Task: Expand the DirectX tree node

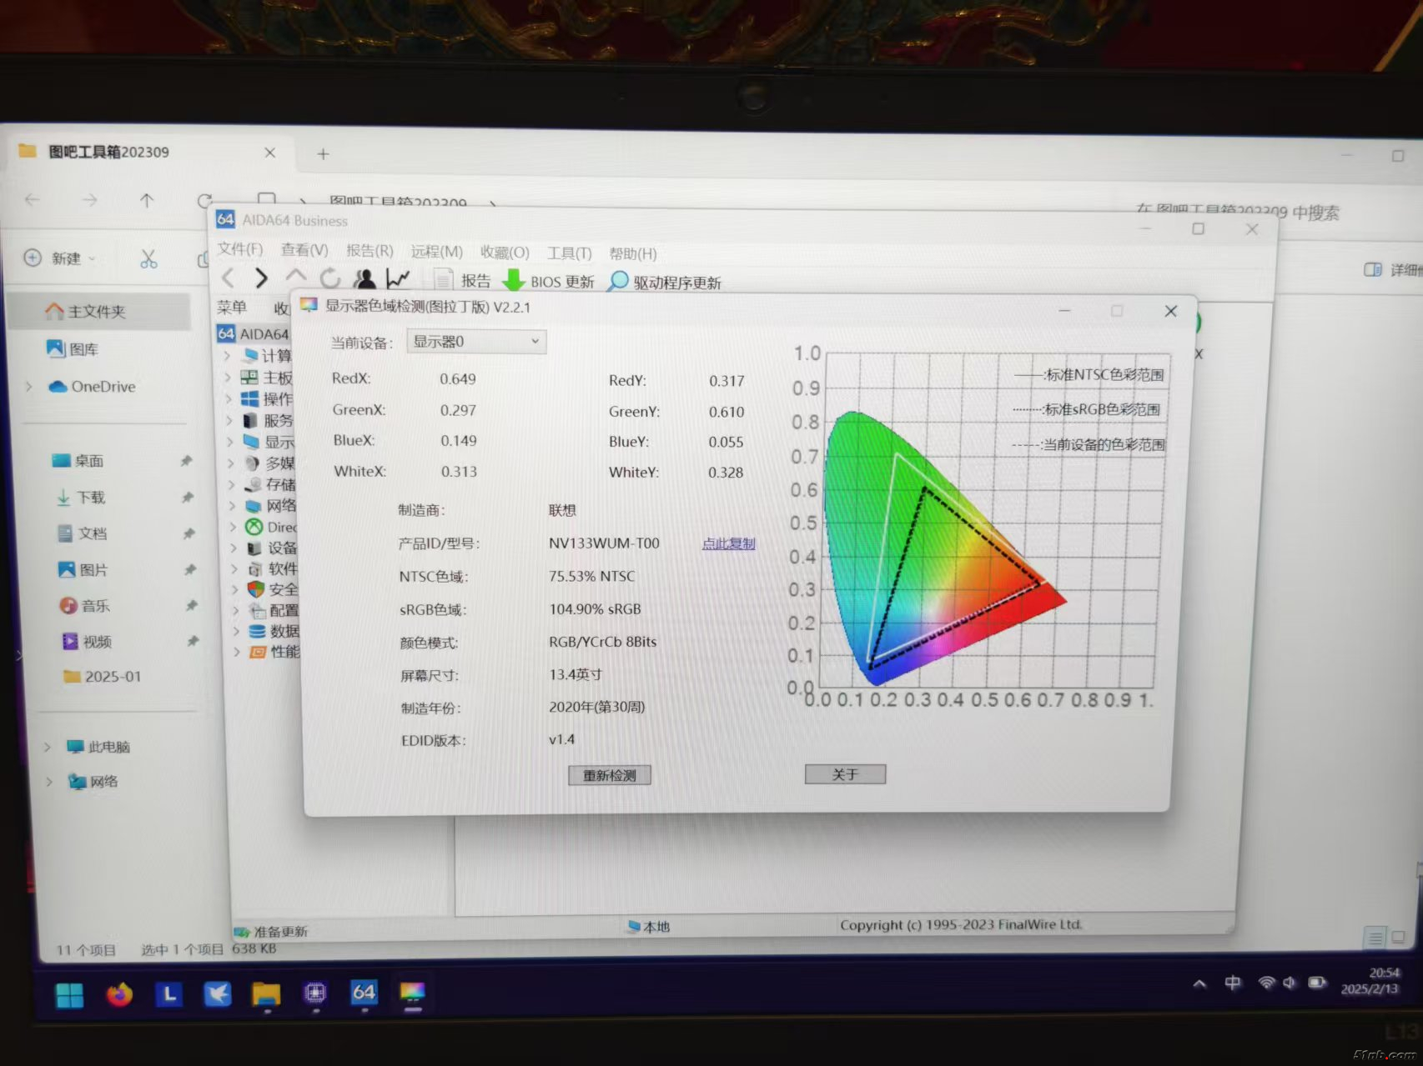Action: point(233,527)
